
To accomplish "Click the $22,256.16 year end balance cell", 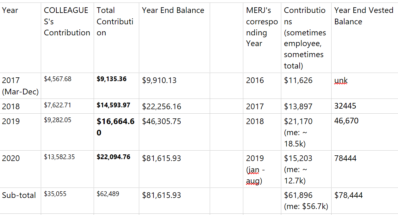I will (x=162, y=107).
